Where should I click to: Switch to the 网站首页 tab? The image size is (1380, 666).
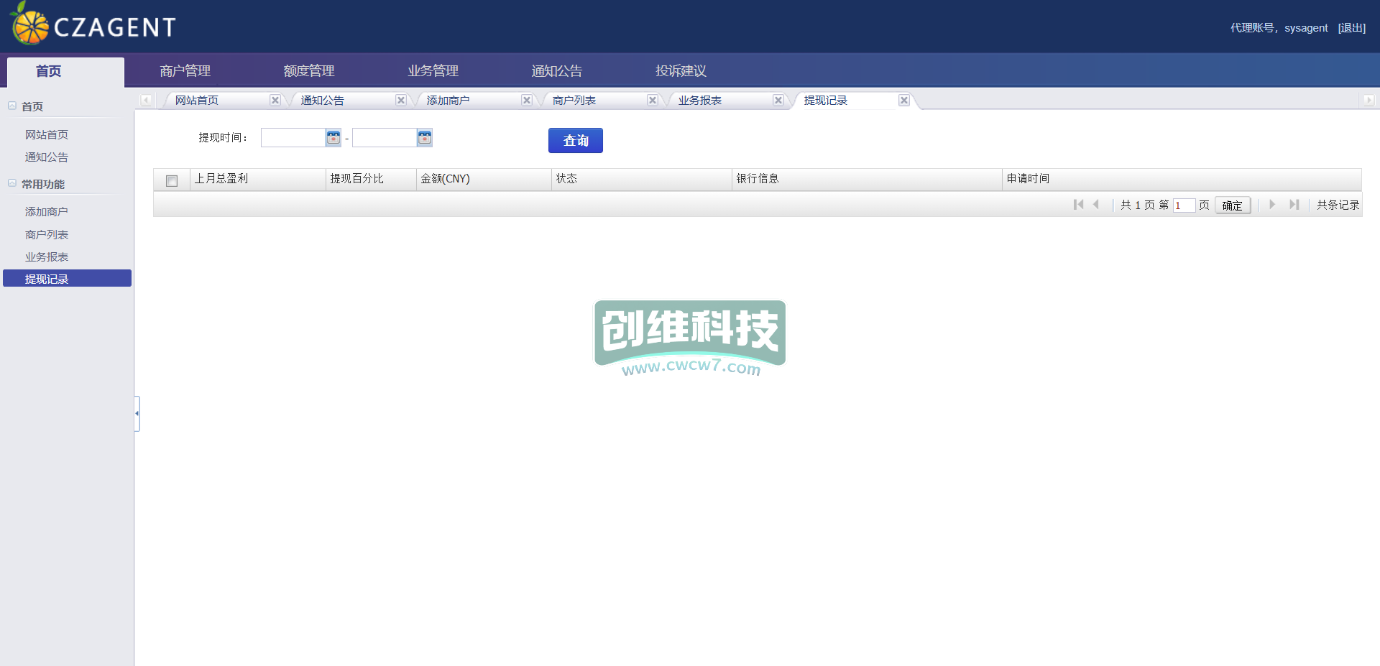point(197,101)
